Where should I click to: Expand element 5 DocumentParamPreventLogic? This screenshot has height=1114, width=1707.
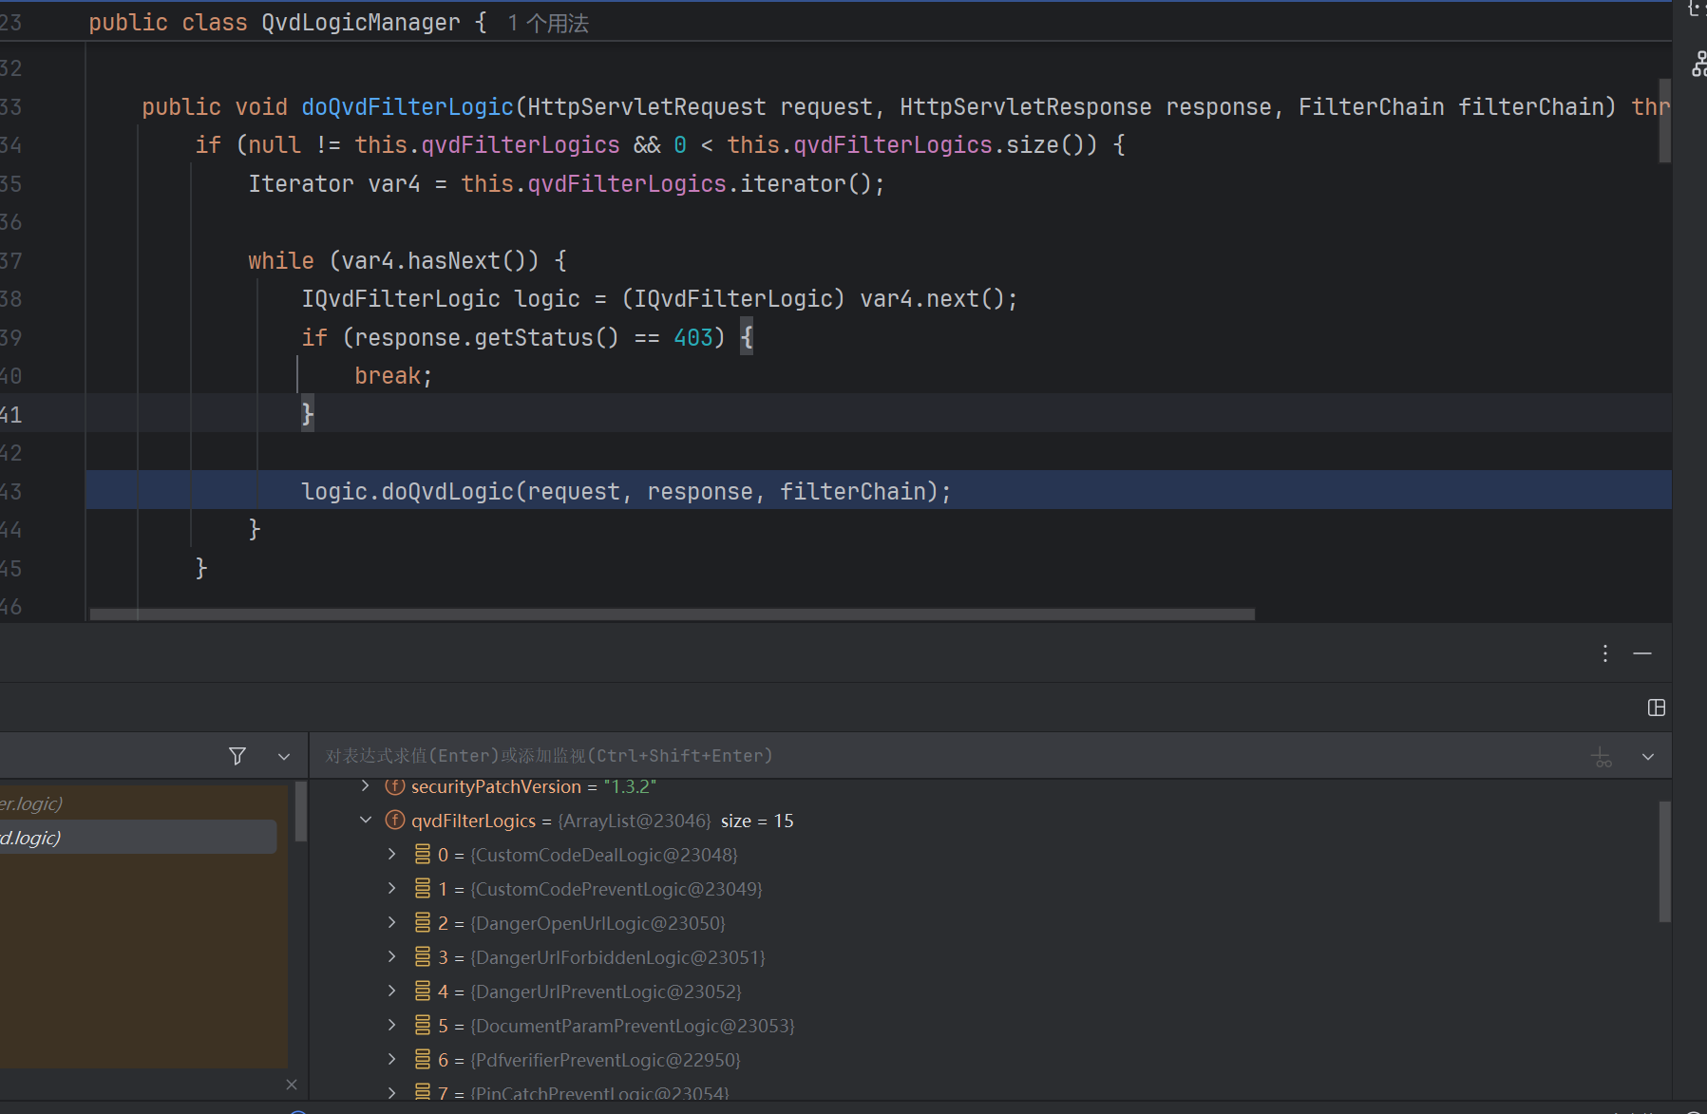391,1026
